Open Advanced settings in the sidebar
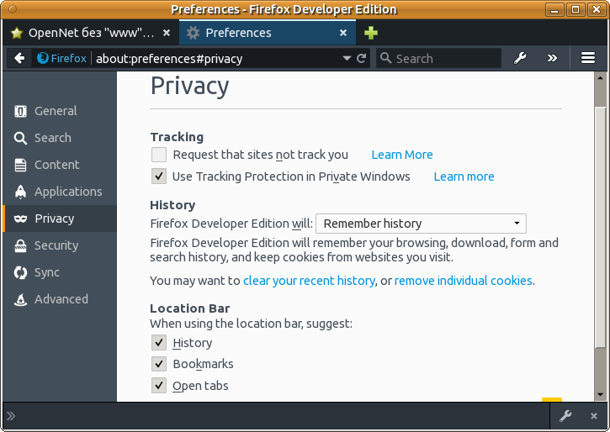 point(61,299)
